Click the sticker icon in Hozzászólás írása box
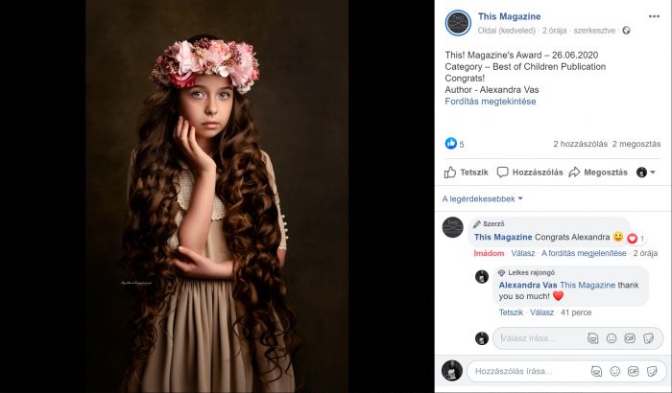 point(652,371)
